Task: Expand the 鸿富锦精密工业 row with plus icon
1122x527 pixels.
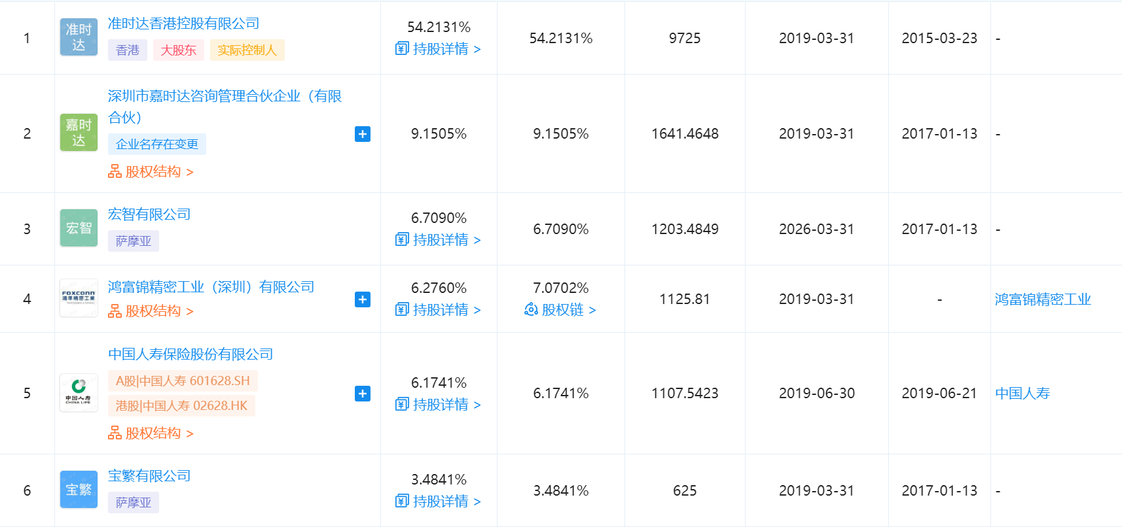Action: tap(363, 299)
